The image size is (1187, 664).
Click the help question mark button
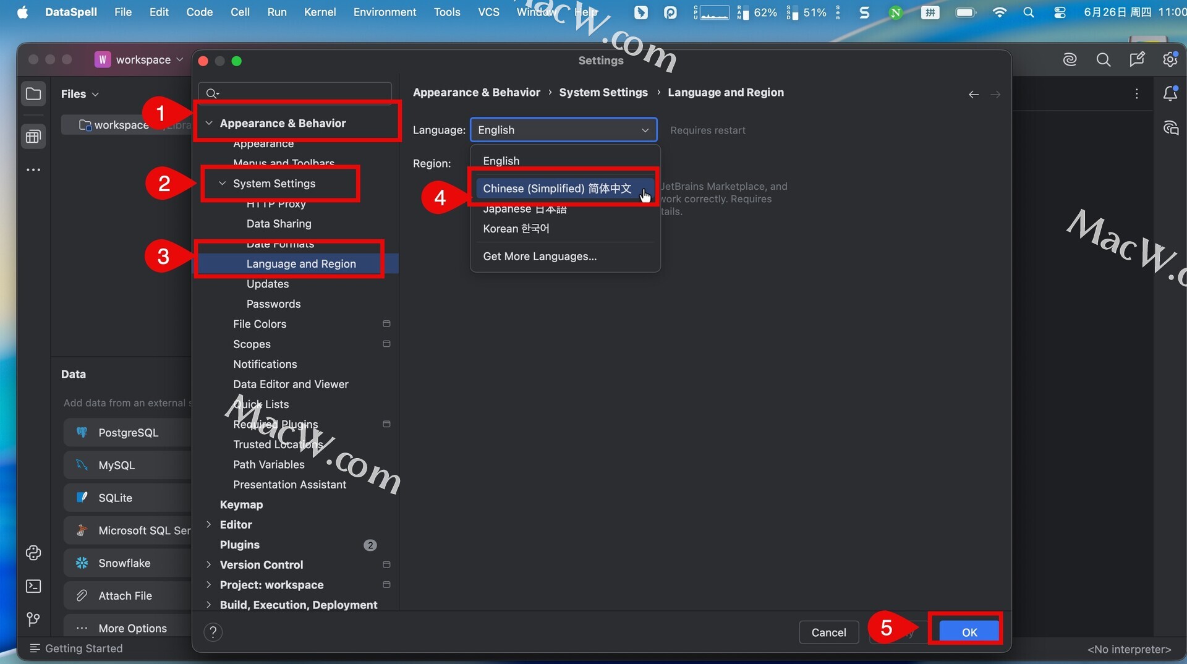(x=213, y=632)
